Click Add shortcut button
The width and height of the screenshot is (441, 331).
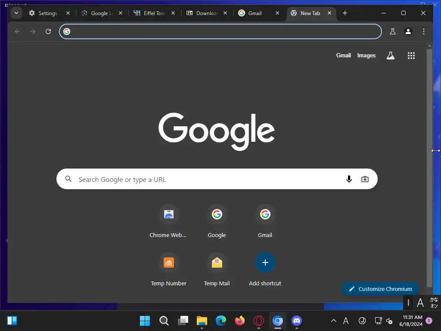click(265, 271)
